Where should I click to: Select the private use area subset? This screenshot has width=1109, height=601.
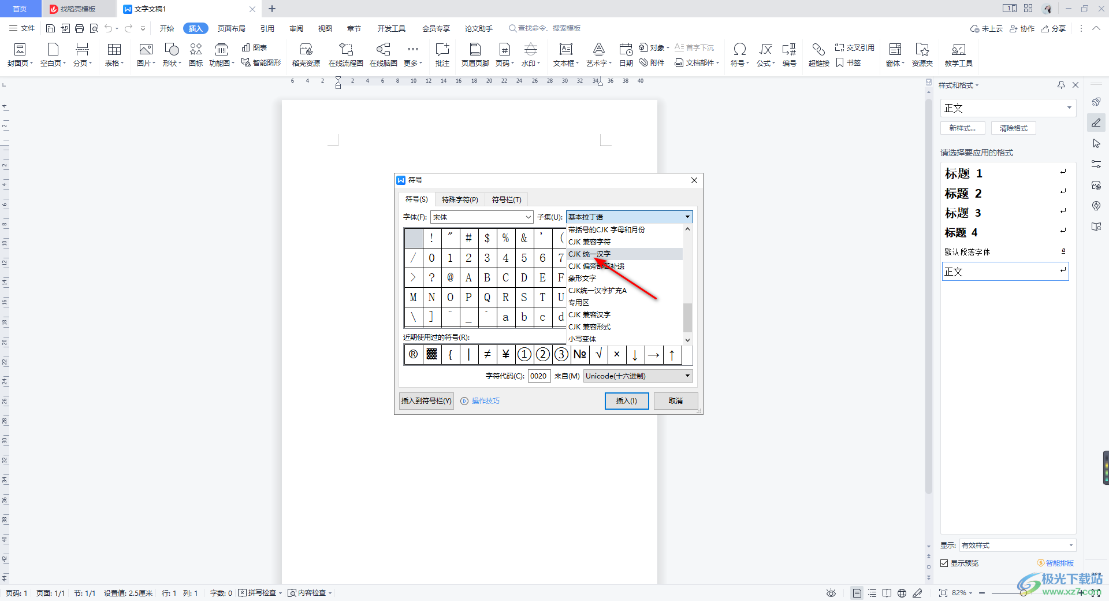pos(624,303)
